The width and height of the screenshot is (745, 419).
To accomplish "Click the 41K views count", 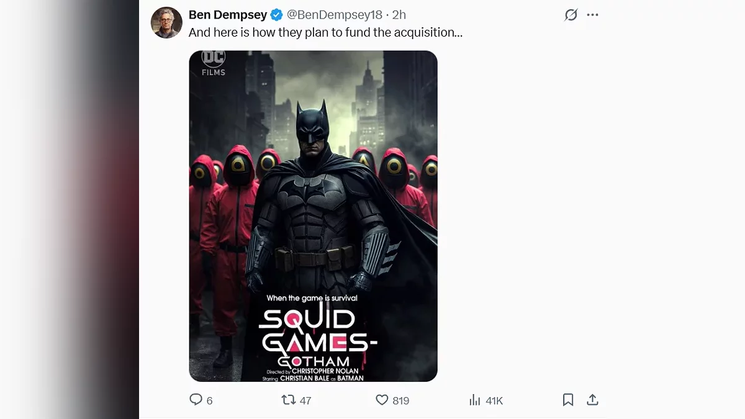I will pyautogui.click(x=494, y=401).
